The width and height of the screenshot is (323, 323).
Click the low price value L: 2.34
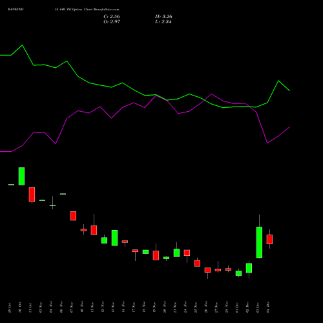(163, 21)
